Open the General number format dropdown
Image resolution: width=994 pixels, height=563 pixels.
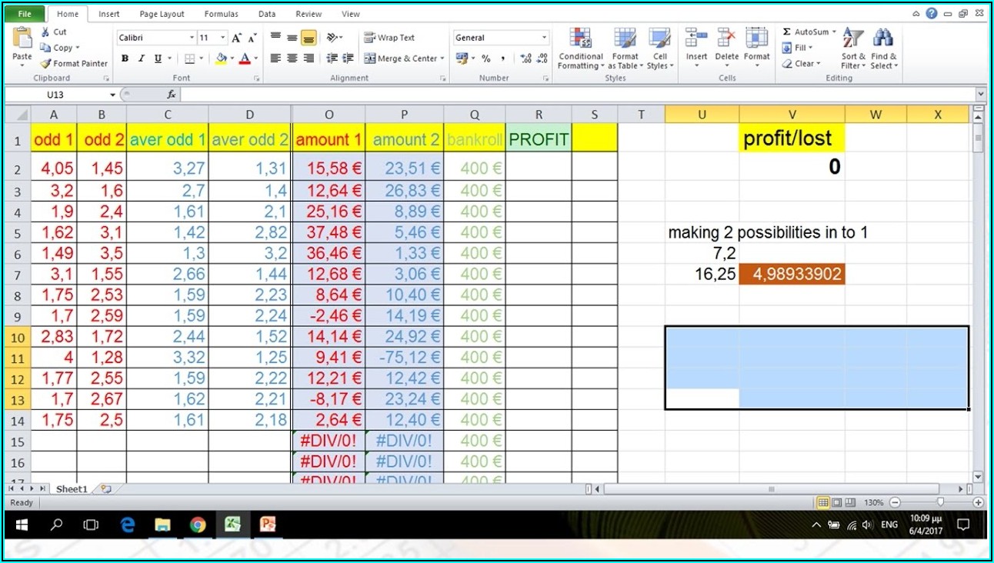544,38
